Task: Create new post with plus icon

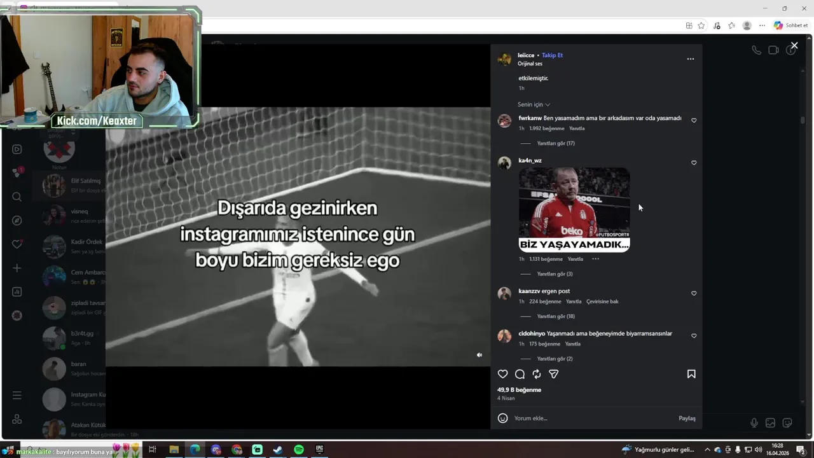Action: (x=17, y=268)
